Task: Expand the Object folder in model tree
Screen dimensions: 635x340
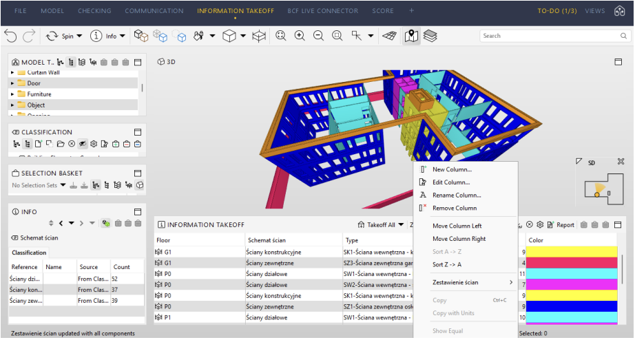Action: click(x=12, y=105)
